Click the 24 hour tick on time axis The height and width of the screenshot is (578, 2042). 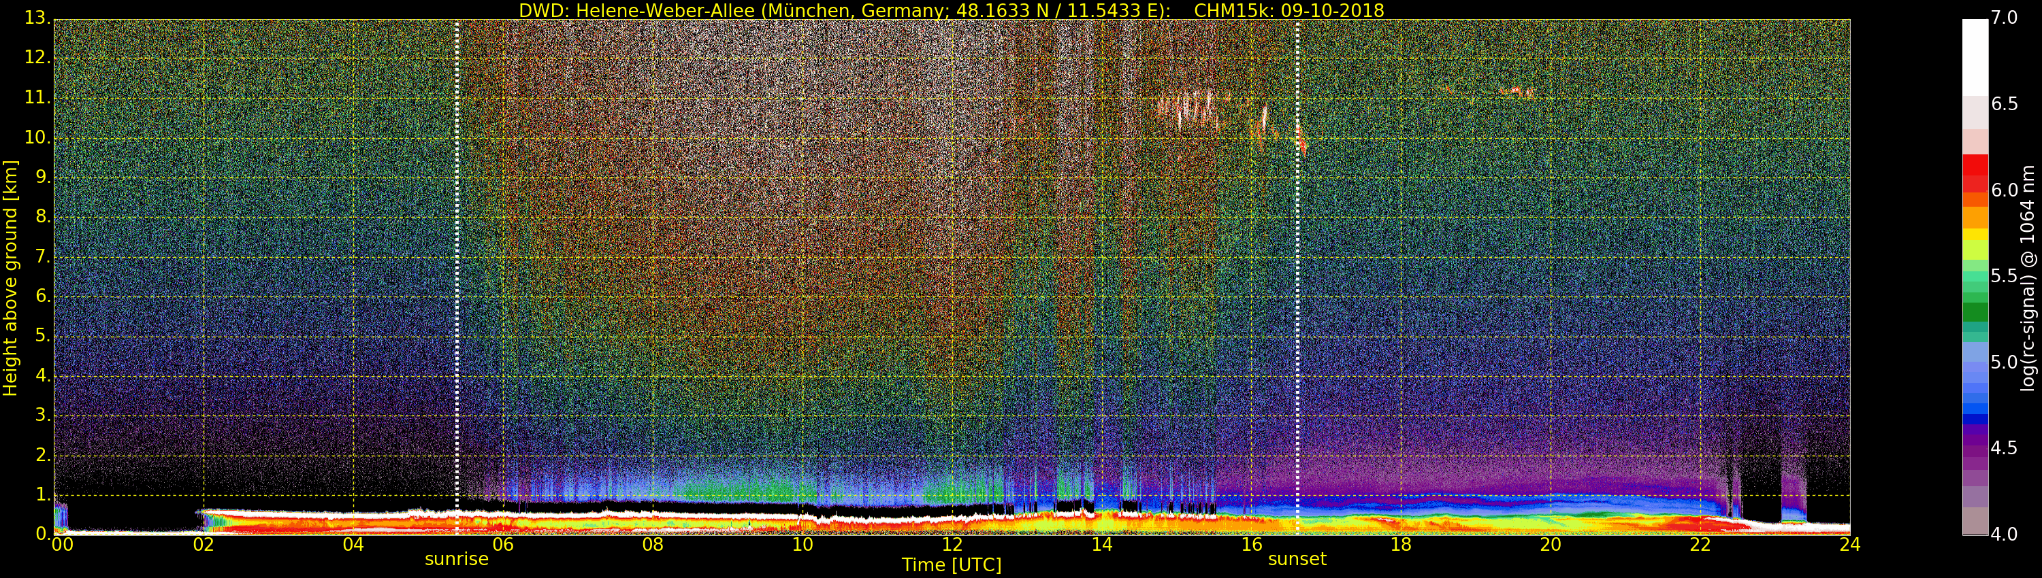[x=1849, y=545]
